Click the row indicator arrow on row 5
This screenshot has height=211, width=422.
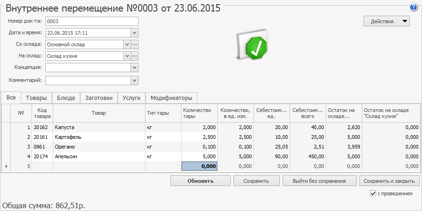click(6, 166)
